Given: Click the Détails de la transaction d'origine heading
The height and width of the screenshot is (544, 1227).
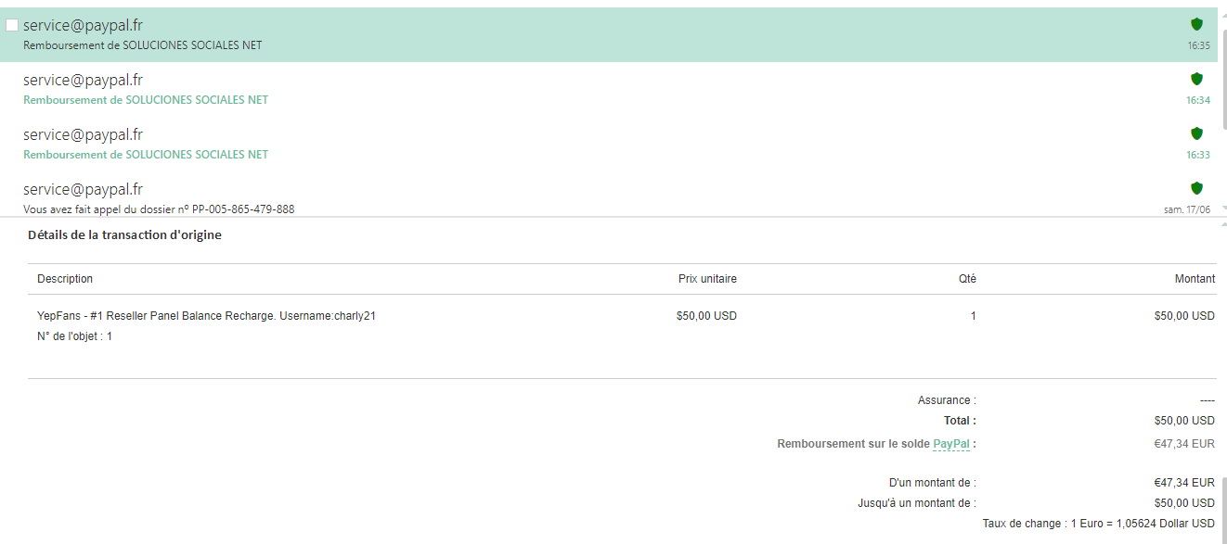Looking at the screenshot, I should pos(124,235).
